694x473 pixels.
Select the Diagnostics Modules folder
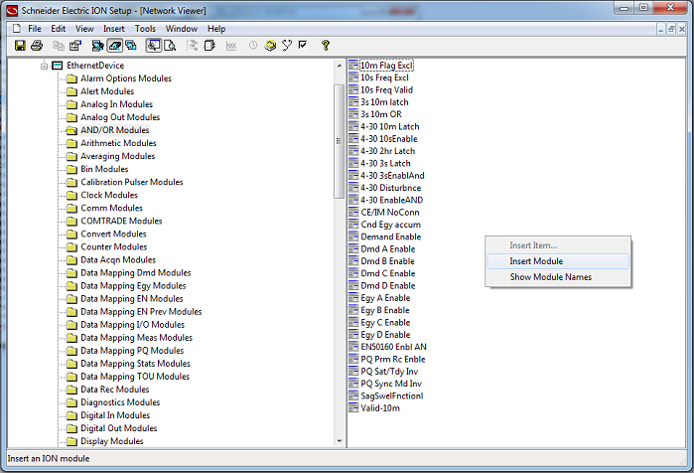pos(120,402)
